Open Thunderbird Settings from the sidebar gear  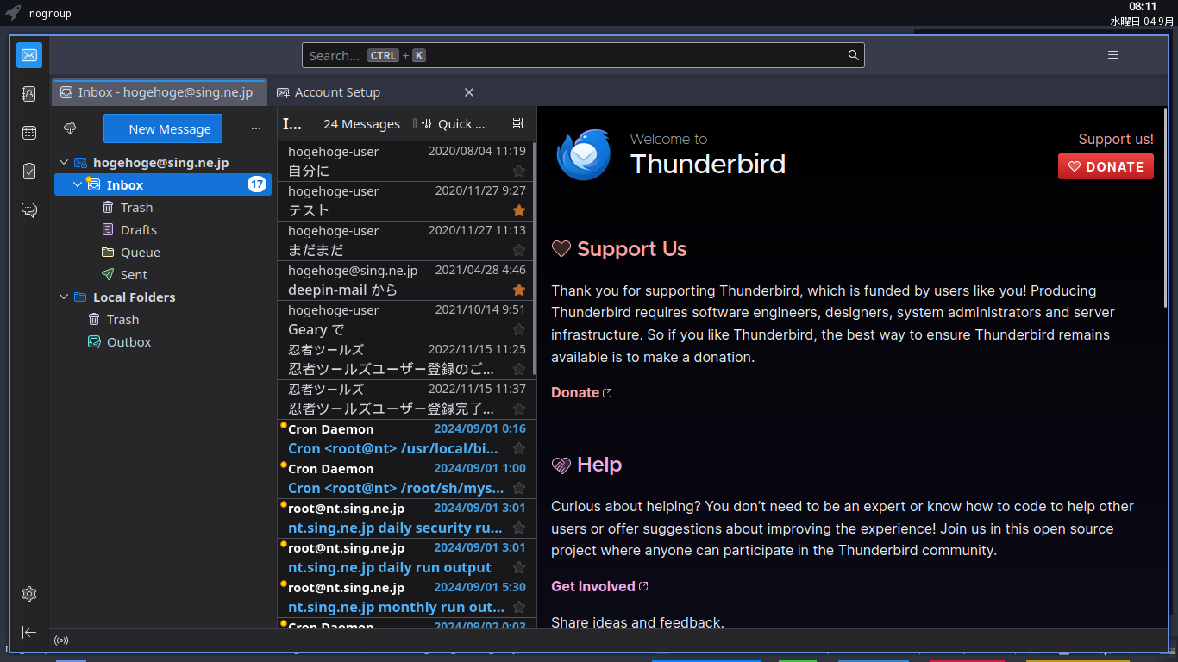[x=29, y=594]
